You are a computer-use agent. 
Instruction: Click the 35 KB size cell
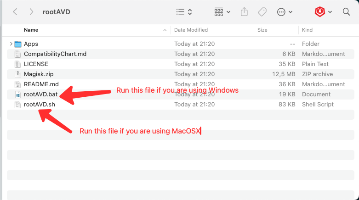287,64
